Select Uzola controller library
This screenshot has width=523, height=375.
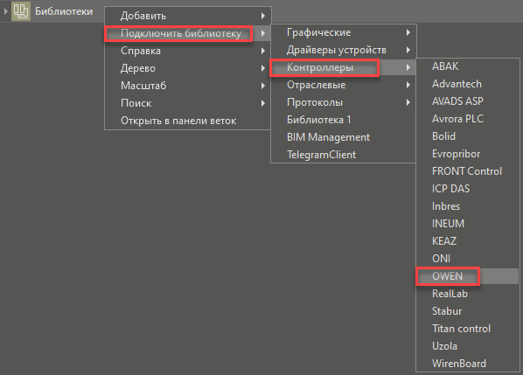pyautogui.click(x=468, y=346)
